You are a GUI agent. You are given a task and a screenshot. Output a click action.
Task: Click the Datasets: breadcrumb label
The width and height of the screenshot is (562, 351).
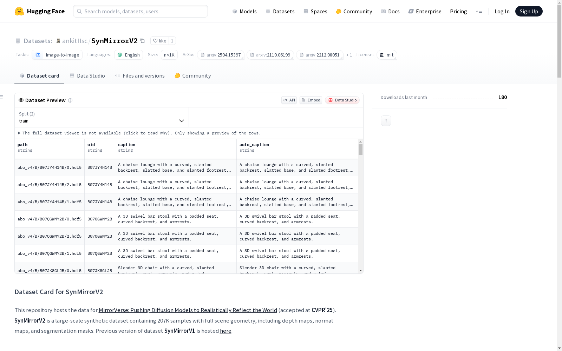click(38, 41)
